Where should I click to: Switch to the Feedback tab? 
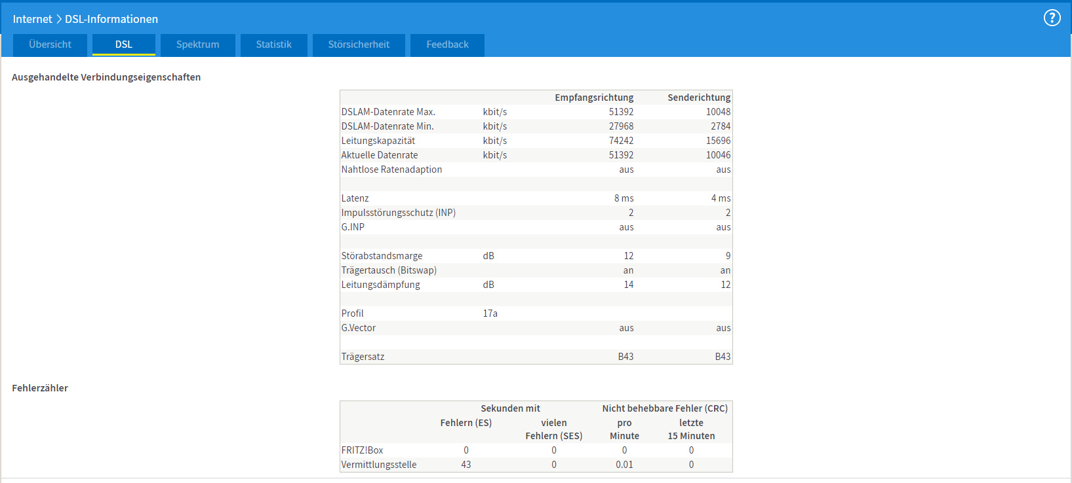[x=447, y=45]
